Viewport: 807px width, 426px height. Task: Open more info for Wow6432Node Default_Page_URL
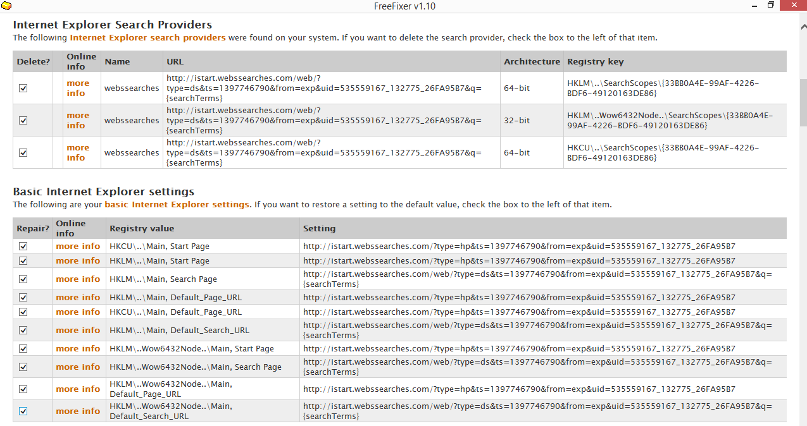pos(78,389)
